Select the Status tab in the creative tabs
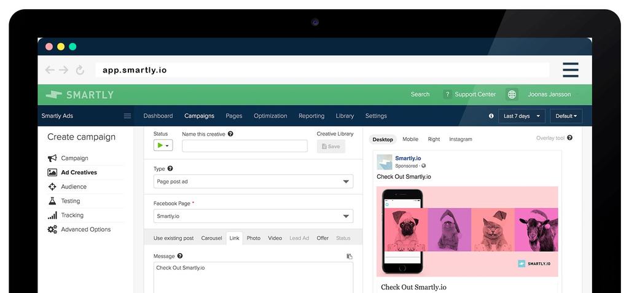Image resolution: width=629 pixels, height=293 pixels. 343,238
